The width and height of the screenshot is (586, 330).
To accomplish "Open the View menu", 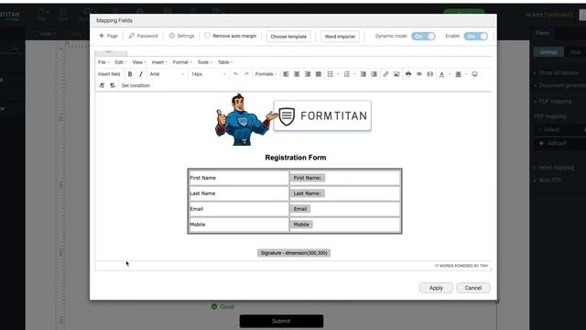I will 139,62.
